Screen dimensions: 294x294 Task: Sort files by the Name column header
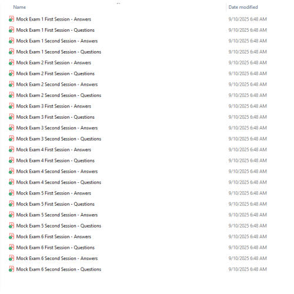click(19, 7)
